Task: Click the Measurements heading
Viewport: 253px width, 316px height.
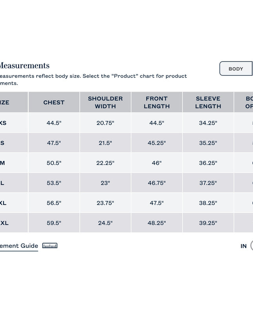Action: click(24, 65)
